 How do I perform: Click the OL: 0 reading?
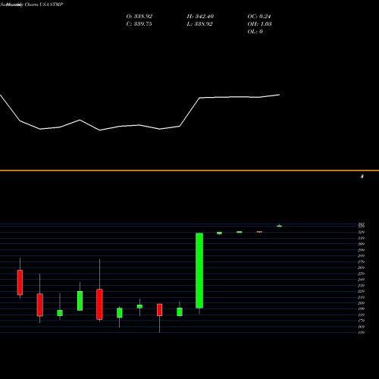(x=255, y=32)
